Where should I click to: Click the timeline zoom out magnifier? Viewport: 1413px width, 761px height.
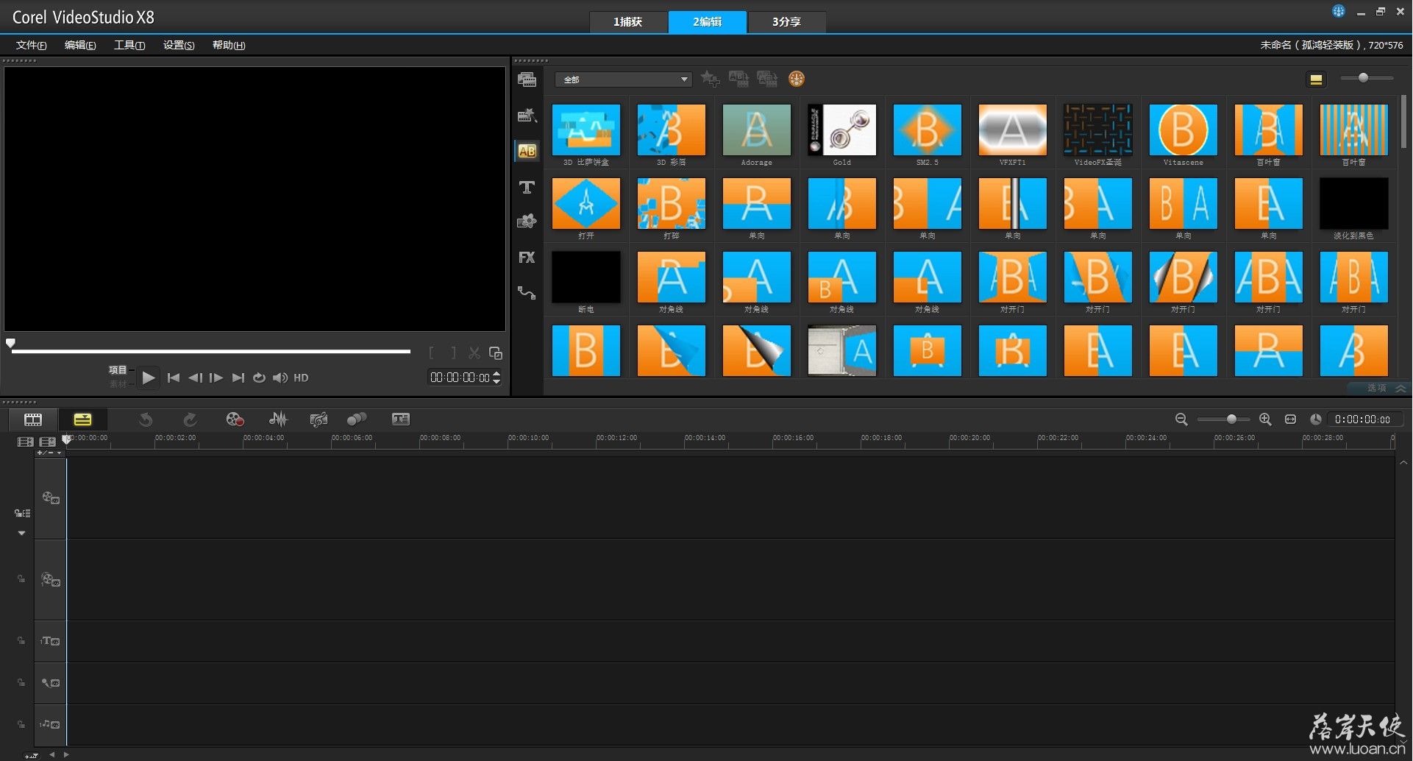pos(1181,420)
